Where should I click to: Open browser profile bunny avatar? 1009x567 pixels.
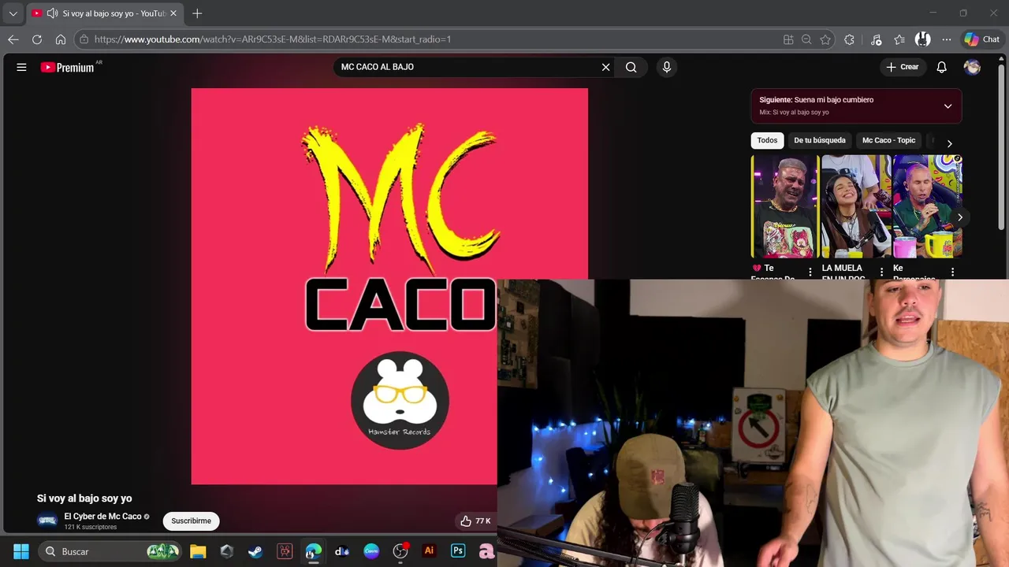tap(923, 39)
